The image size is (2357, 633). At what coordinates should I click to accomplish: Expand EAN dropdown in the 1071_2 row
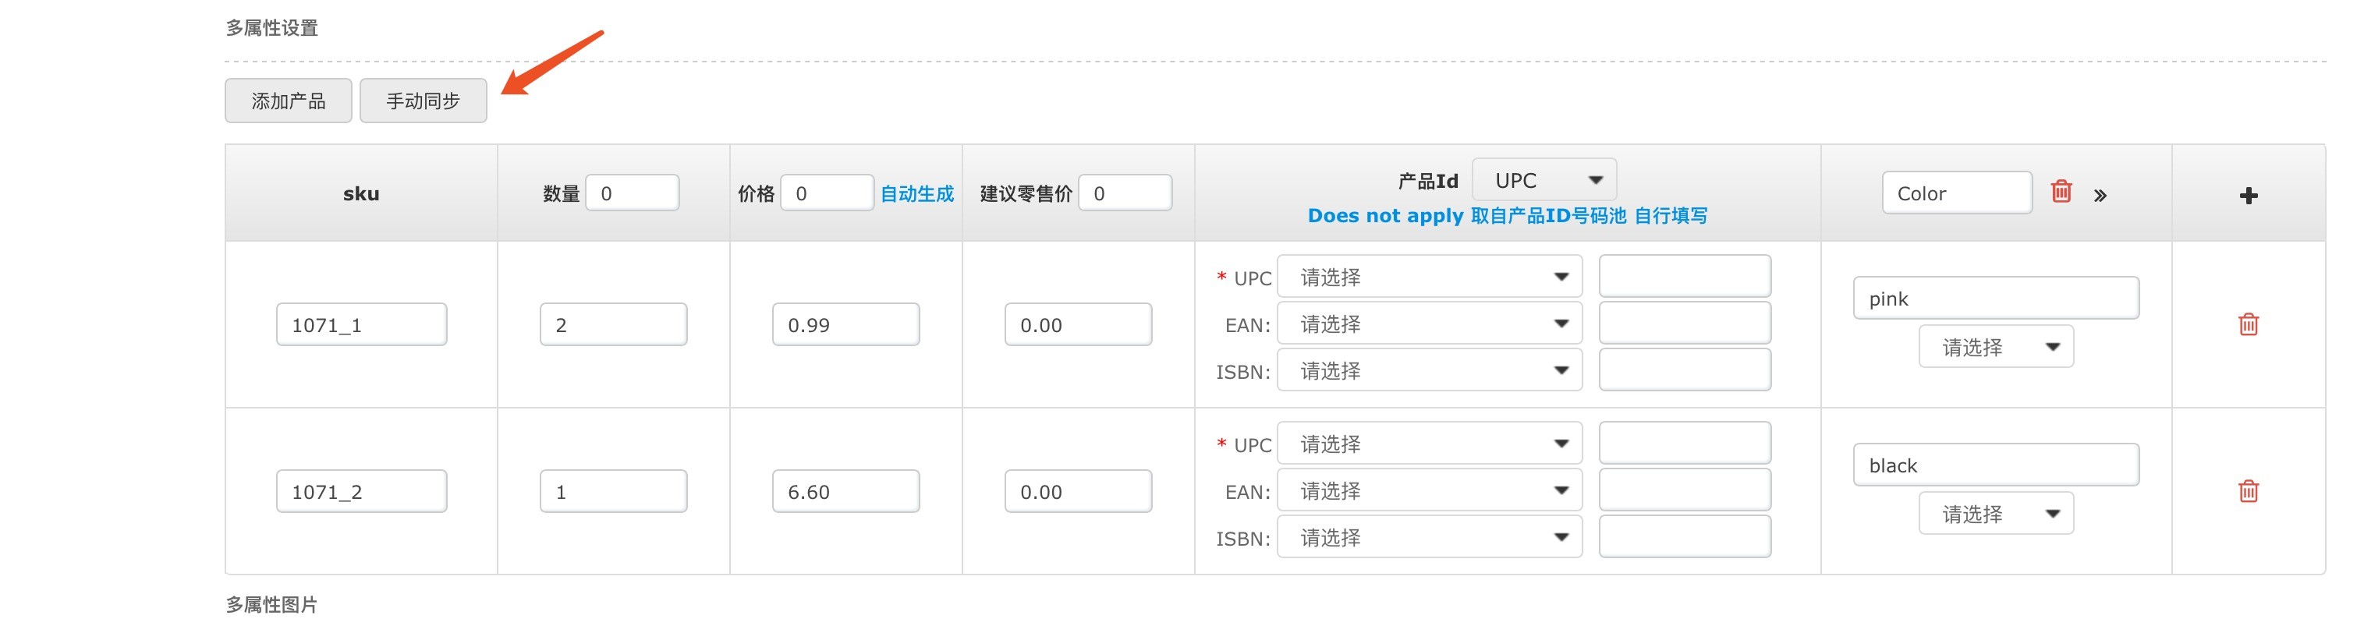(1429, 491)
